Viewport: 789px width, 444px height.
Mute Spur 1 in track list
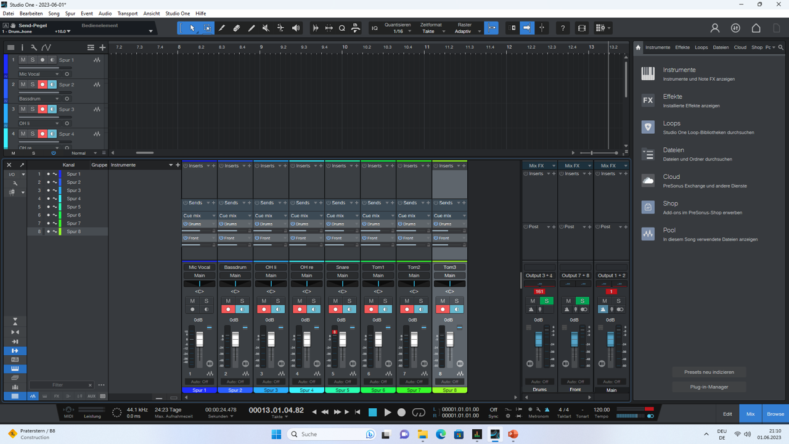click(23, 60)
